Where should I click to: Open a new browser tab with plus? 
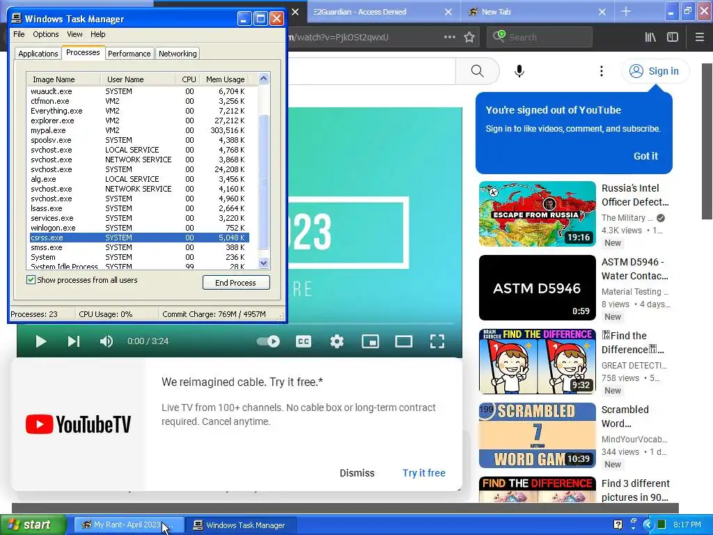click(x=626, y=12)
